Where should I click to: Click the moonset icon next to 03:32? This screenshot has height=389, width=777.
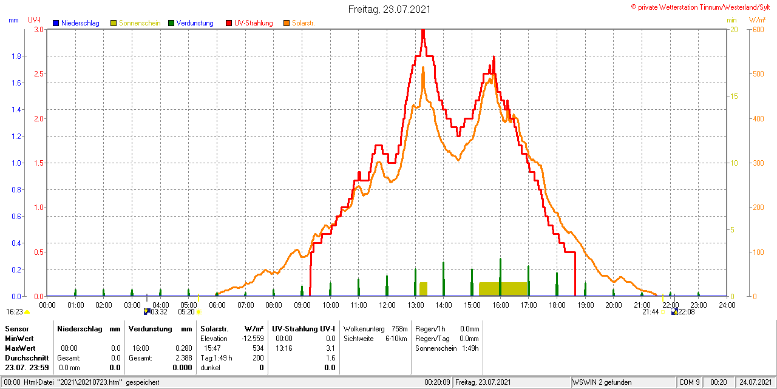click(147, 311)
